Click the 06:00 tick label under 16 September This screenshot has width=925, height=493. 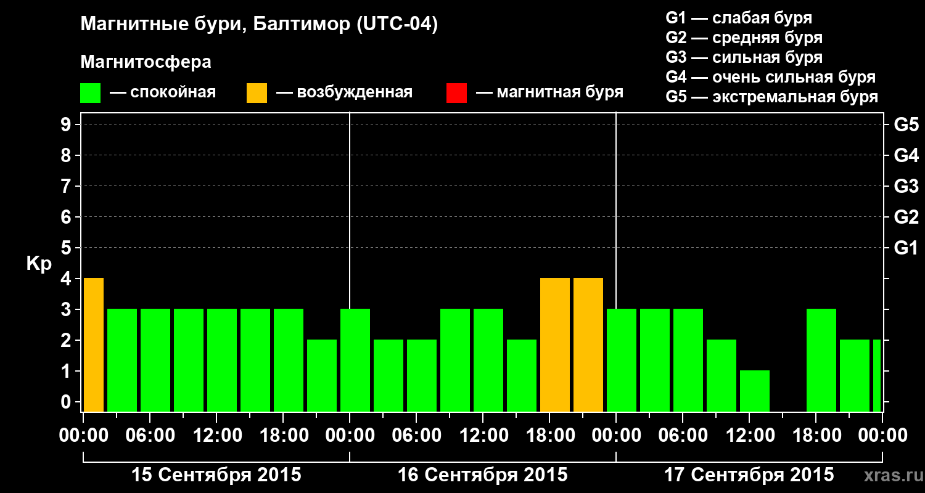coord(416,436)
